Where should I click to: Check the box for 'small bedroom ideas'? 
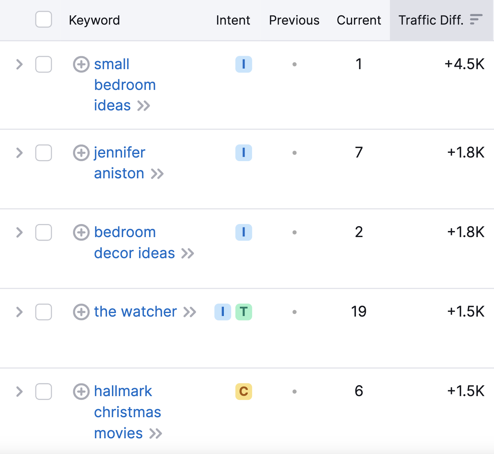click(x=44, y=65)
